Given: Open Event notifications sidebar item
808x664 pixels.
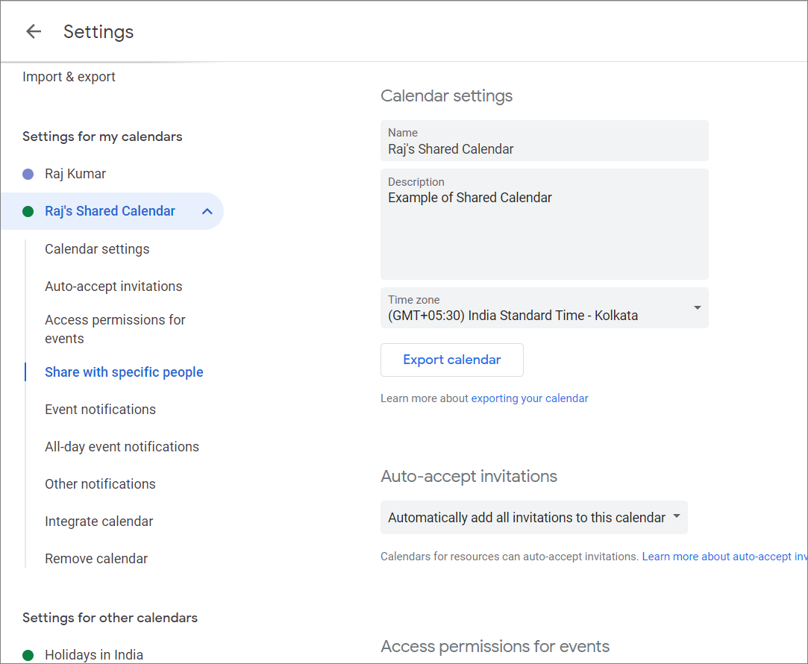Looking at the screenshot, I should [100, 410].
